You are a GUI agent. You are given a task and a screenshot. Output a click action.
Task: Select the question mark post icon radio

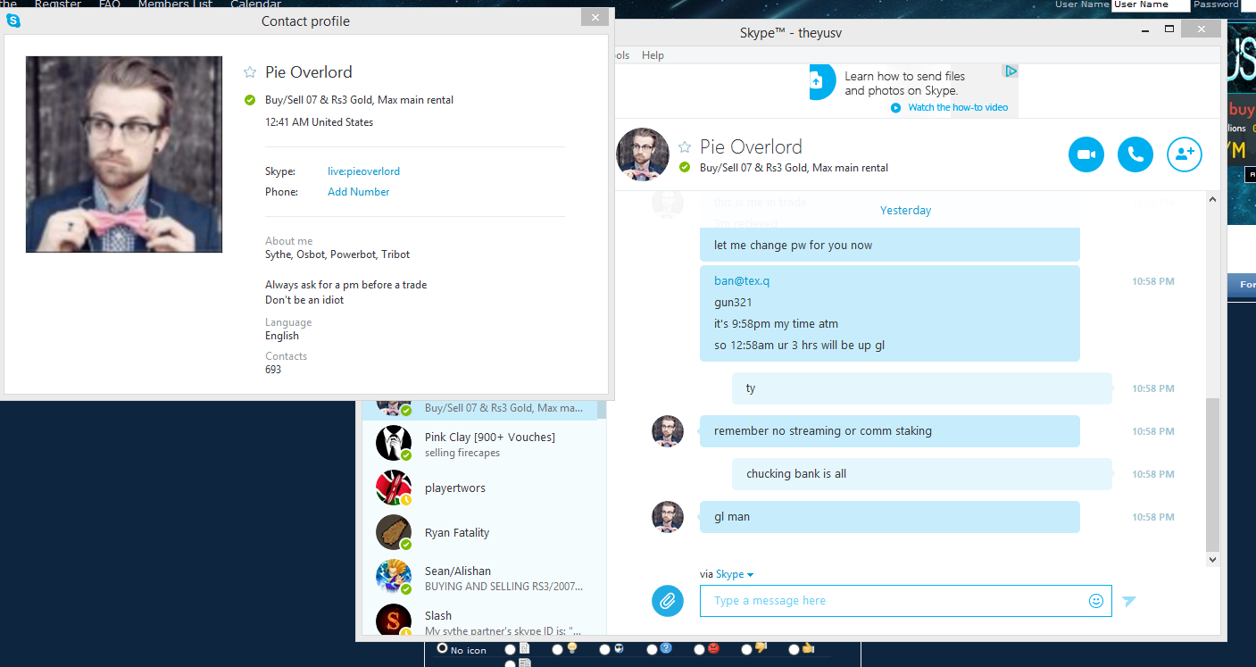click(652, 649)
